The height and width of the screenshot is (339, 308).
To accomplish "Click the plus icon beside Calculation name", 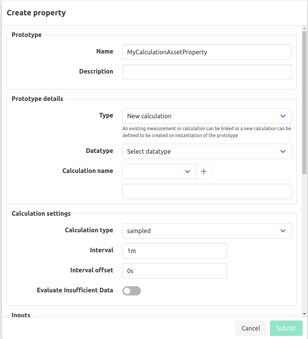I will click(x=204, y=171).
